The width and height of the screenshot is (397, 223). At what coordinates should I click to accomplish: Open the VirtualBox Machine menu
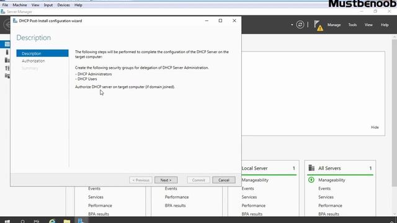coord(20,5)
